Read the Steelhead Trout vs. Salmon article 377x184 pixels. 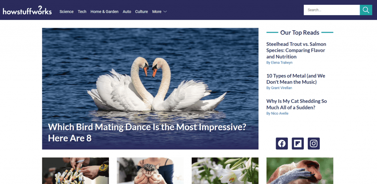tap(296, 50)
